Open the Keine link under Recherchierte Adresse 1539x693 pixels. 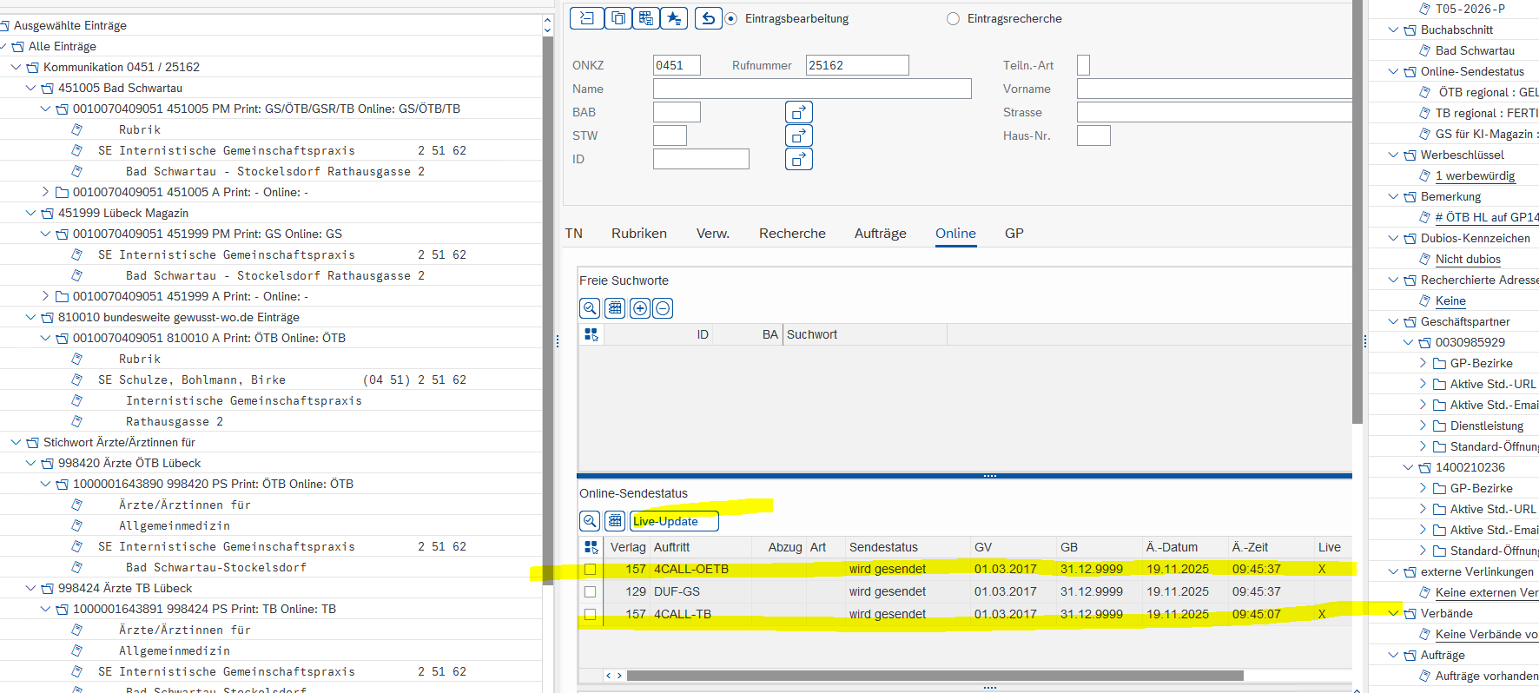pos(1450,300)
